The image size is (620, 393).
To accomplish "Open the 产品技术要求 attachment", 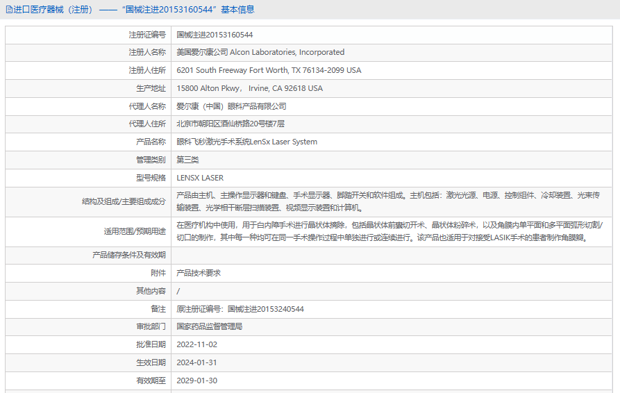I will coord(199,273).
